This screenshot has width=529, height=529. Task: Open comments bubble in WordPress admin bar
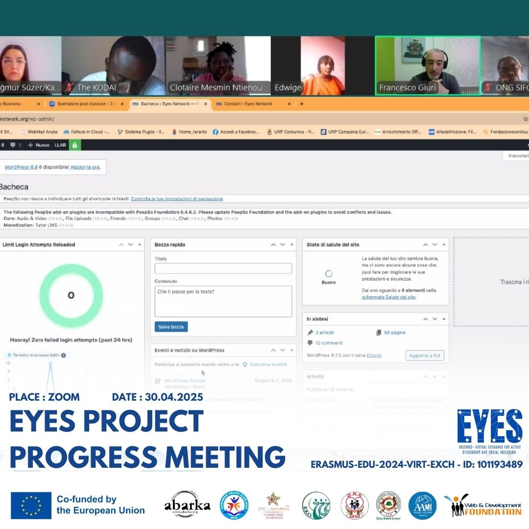tap(16, 145)
